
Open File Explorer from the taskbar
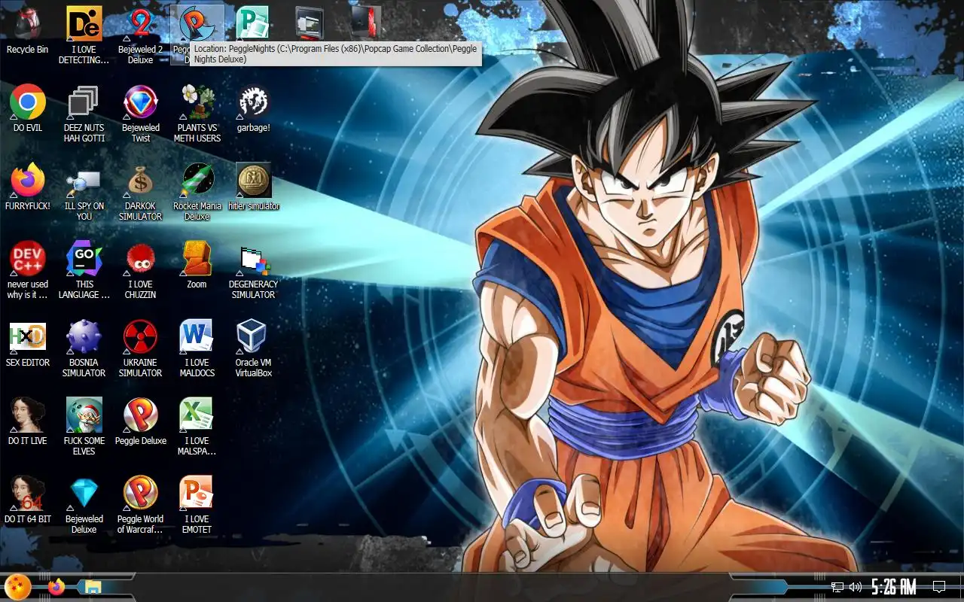(93, 587)
